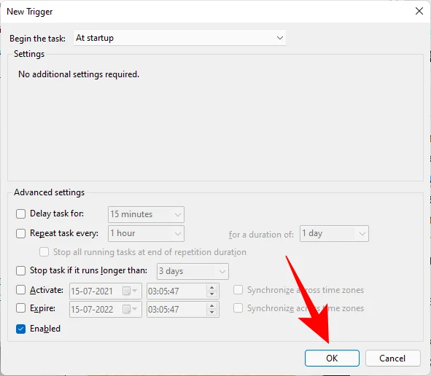Check the Expire checkbox
Image resolution: width=431 pixels, height=376 pixels.
coord(21,308)
